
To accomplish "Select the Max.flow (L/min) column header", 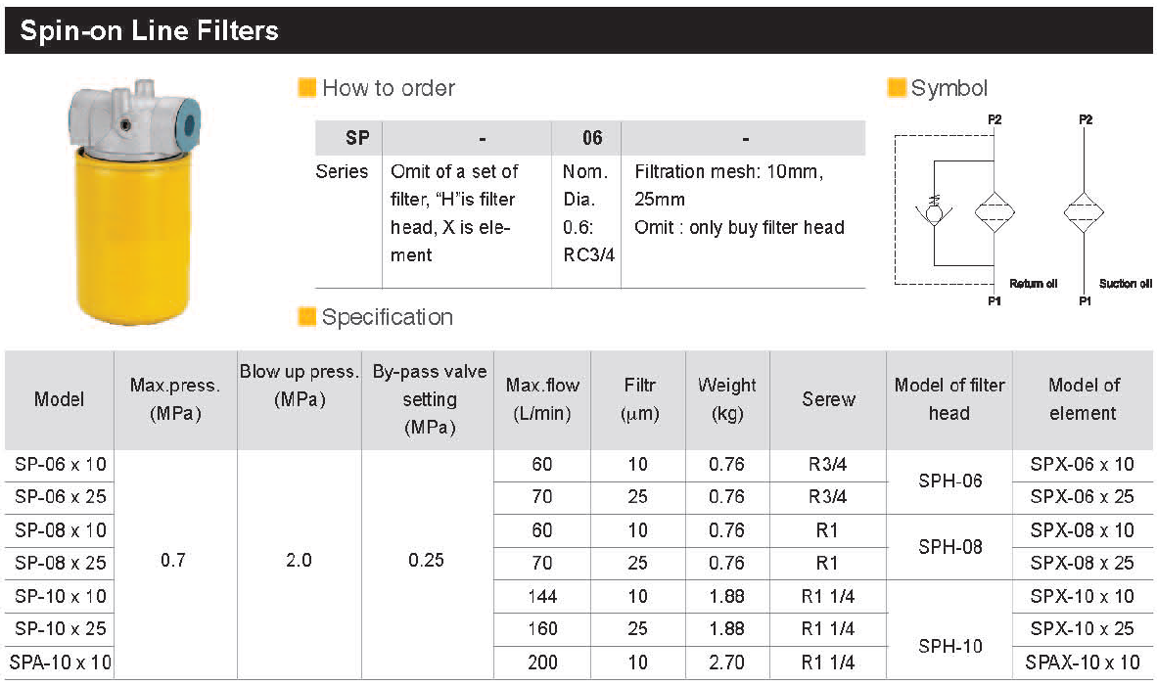I will [542, 400].
